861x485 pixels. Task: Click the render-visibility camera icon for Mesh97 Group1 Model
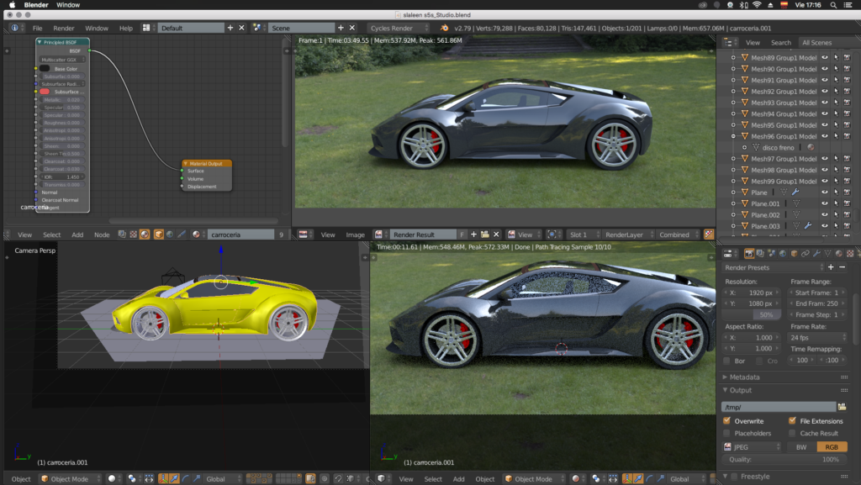click(847, 158)
